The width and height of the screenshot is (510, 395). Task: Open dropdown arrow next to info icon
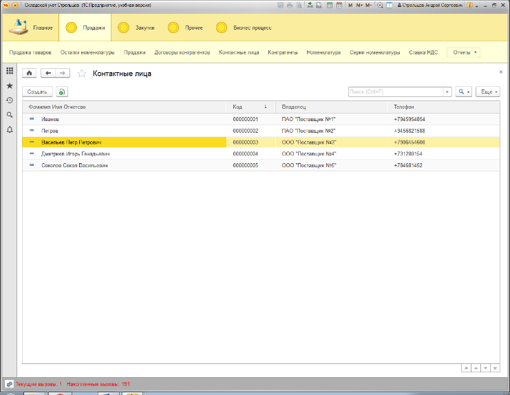click(x=477, y=6)
